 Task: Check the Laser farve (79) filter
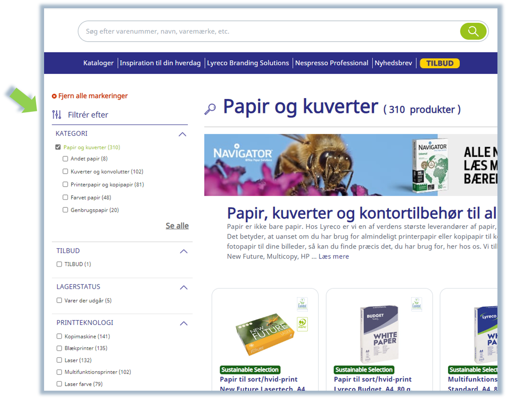pyautogui.click(x=59, y=384)
